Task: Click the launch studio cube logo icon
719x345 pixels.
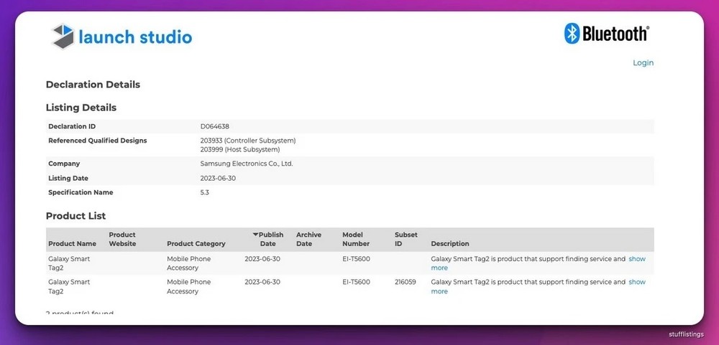Action: point(63,36)
